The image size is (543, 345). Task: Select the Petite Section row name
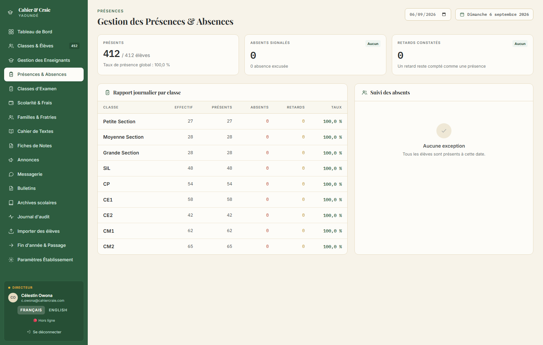119,122
